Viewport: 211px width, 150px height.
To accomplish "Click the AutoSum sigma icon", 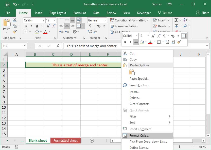I will pyautogui.click(x=177, y=20).
